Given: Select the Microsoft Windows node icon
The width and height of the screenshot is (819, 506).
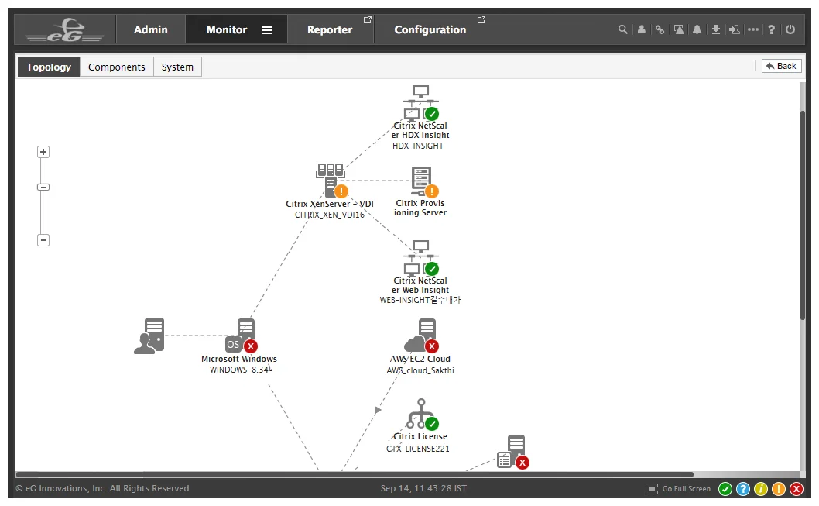Looking at the screenshot, I should (x=242, y=335).
